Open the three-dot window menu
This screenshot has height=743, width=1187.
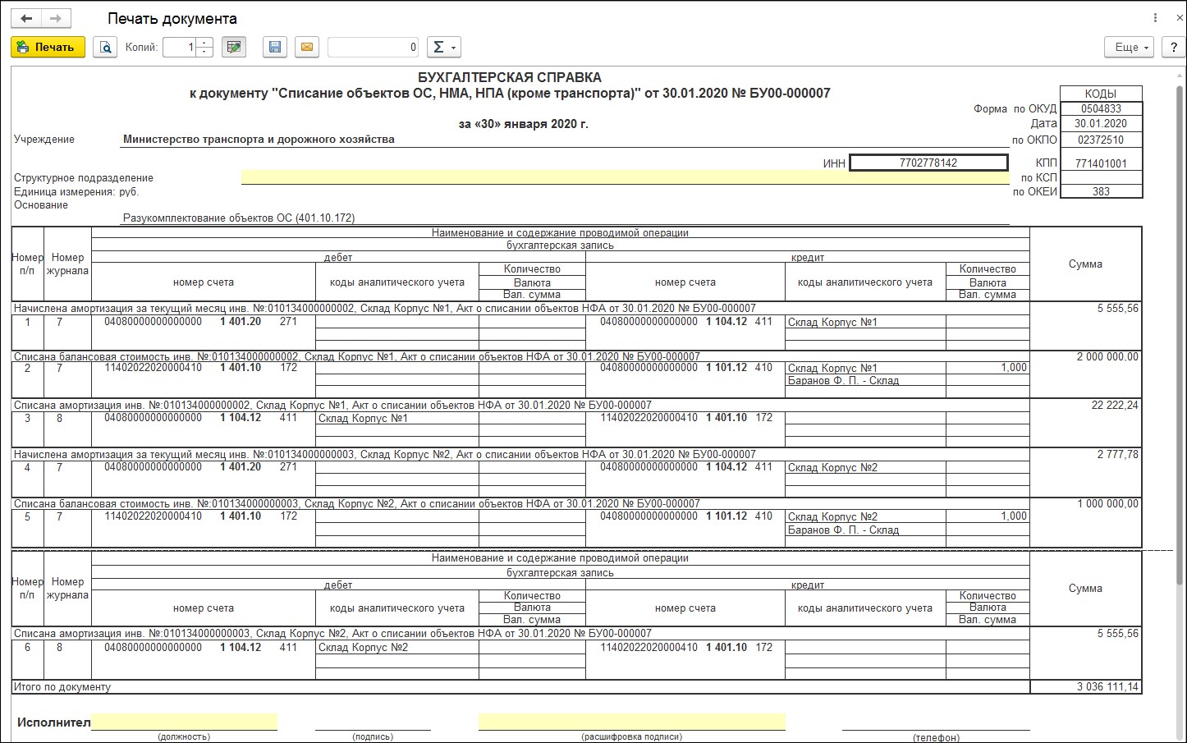pos(1153,18)
